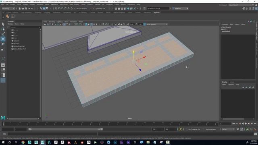The image size is (258, 145).
Task: Open the Modeling menu set dropdown
Action: (x=8, y=8)
